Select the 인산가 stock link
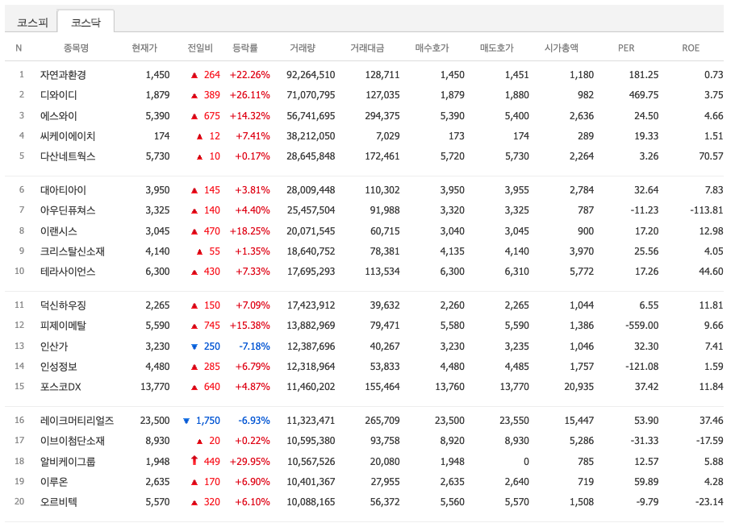Screen dimensions: 735x523 (54, 346)
